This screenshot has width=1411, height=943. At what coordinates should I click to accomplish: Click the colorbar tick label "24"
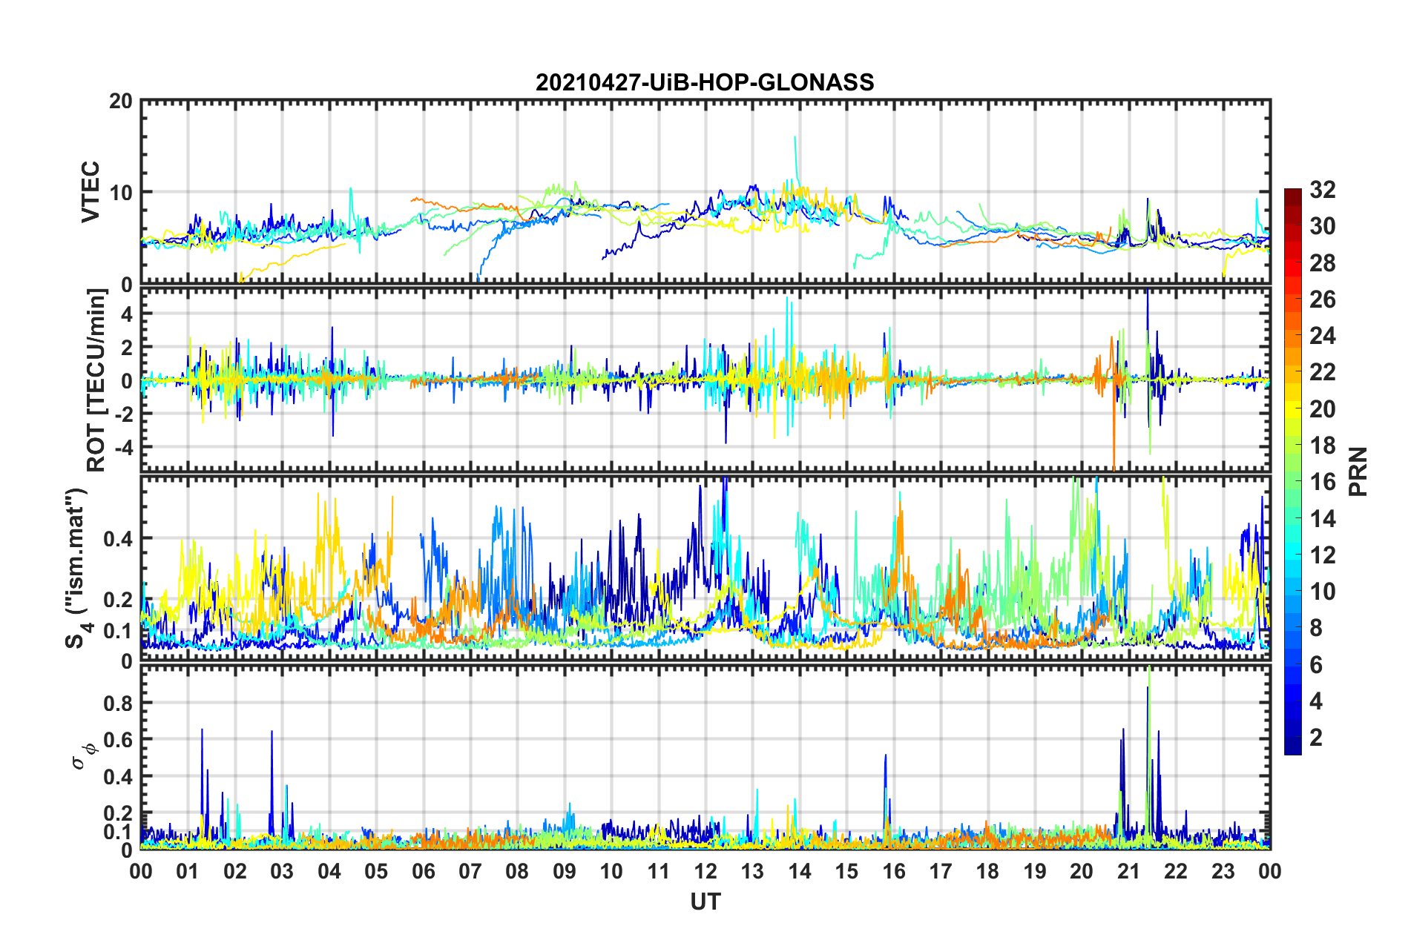click(1322, 336)
